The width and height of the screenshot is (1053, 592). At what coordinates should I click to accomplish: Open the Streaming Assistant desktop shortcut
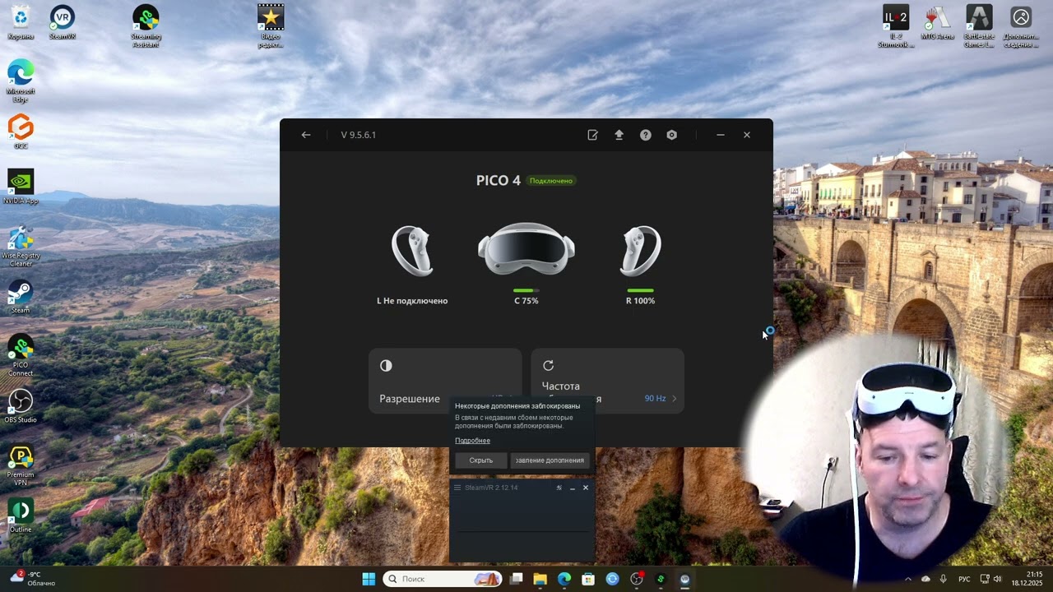[146, 26]
